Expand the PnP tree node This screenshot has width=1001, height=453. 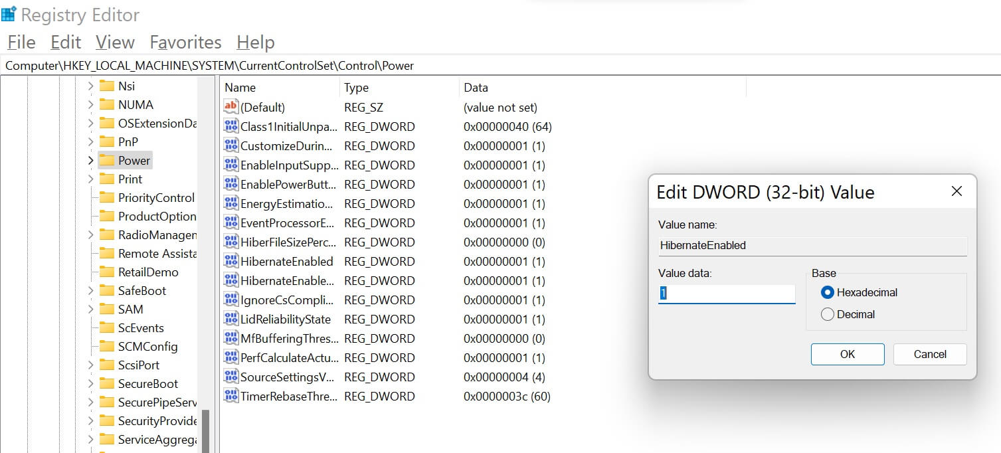pyautogui.click(x=91, y=141)
